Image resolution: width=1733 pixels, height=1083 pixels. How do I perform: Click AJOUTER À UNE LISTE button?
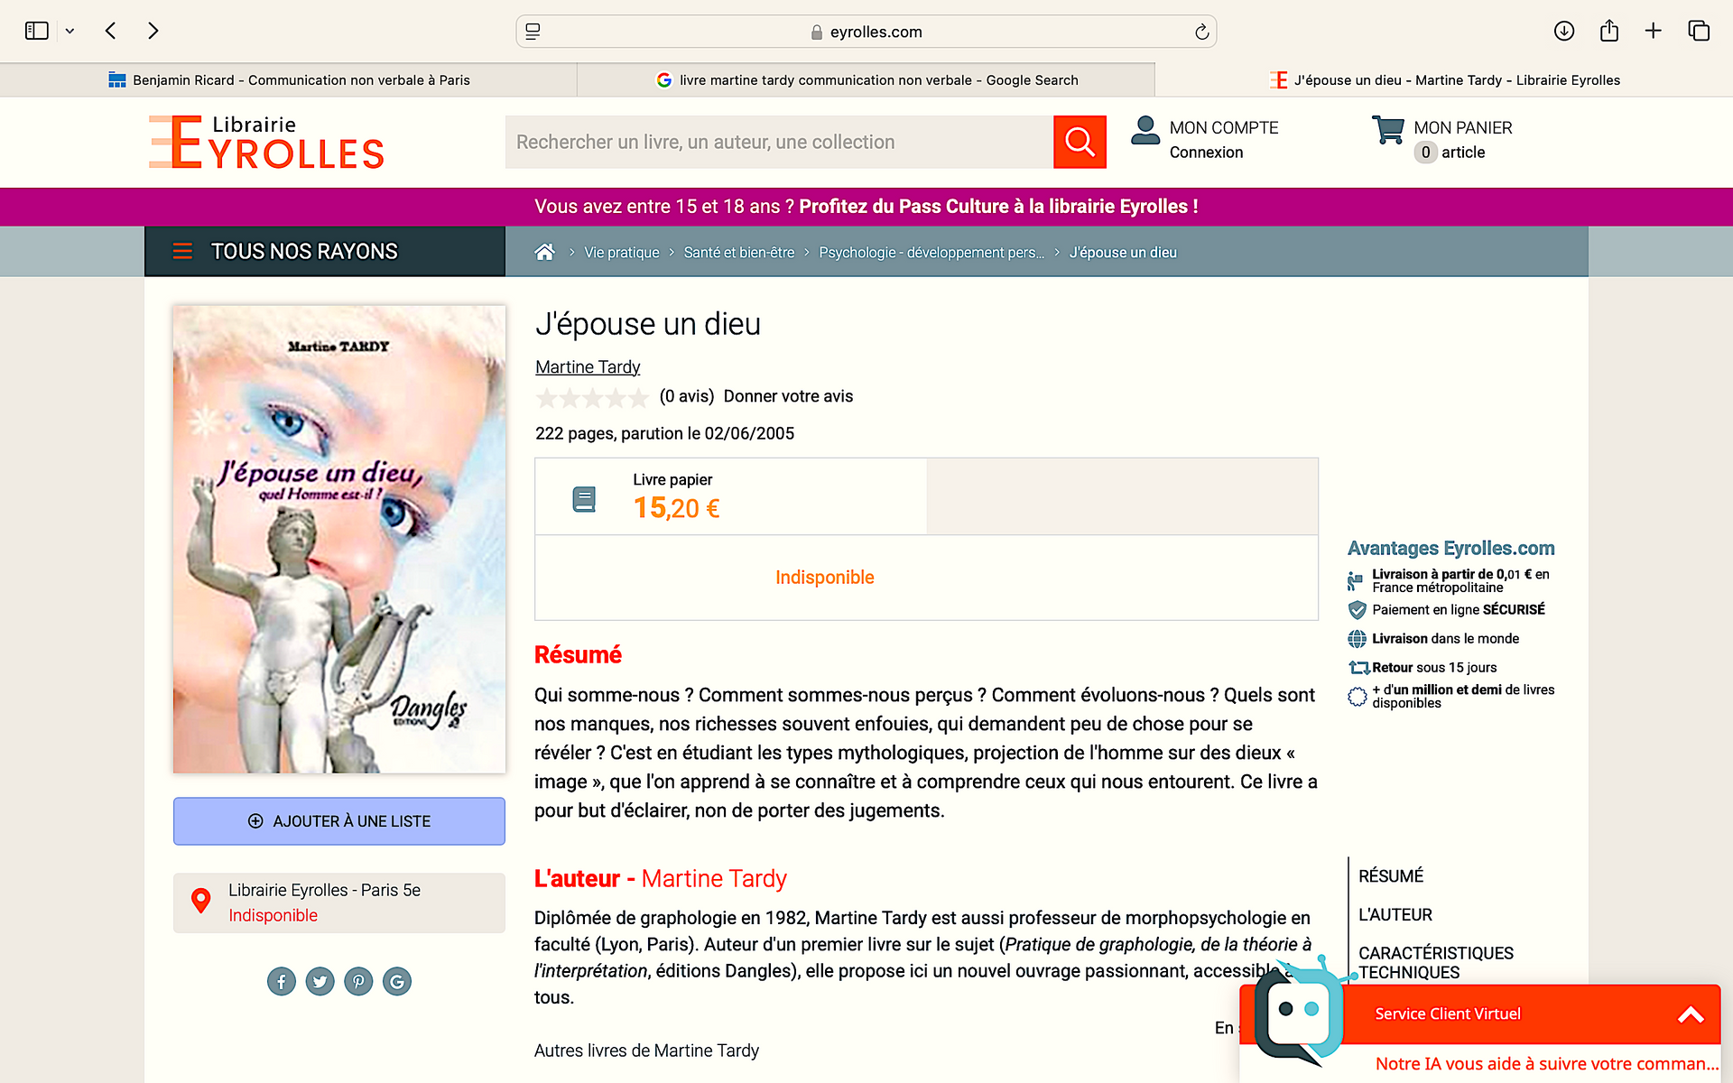click(x=339, y=821)
